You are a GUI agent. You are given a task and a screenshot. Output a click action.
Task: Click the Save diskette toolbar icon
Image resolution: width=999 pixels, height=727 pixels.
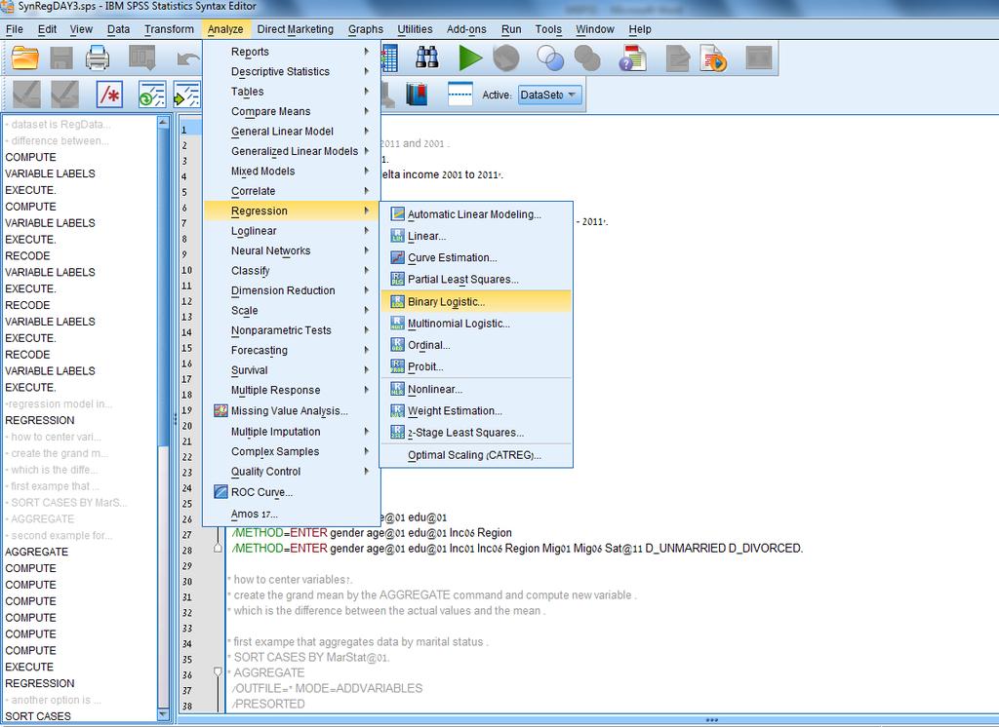(61, 57)
